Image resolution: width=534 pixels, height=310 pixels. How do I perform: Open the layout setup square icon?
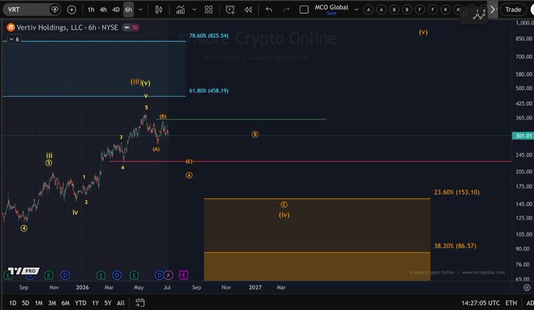[304, 9]
